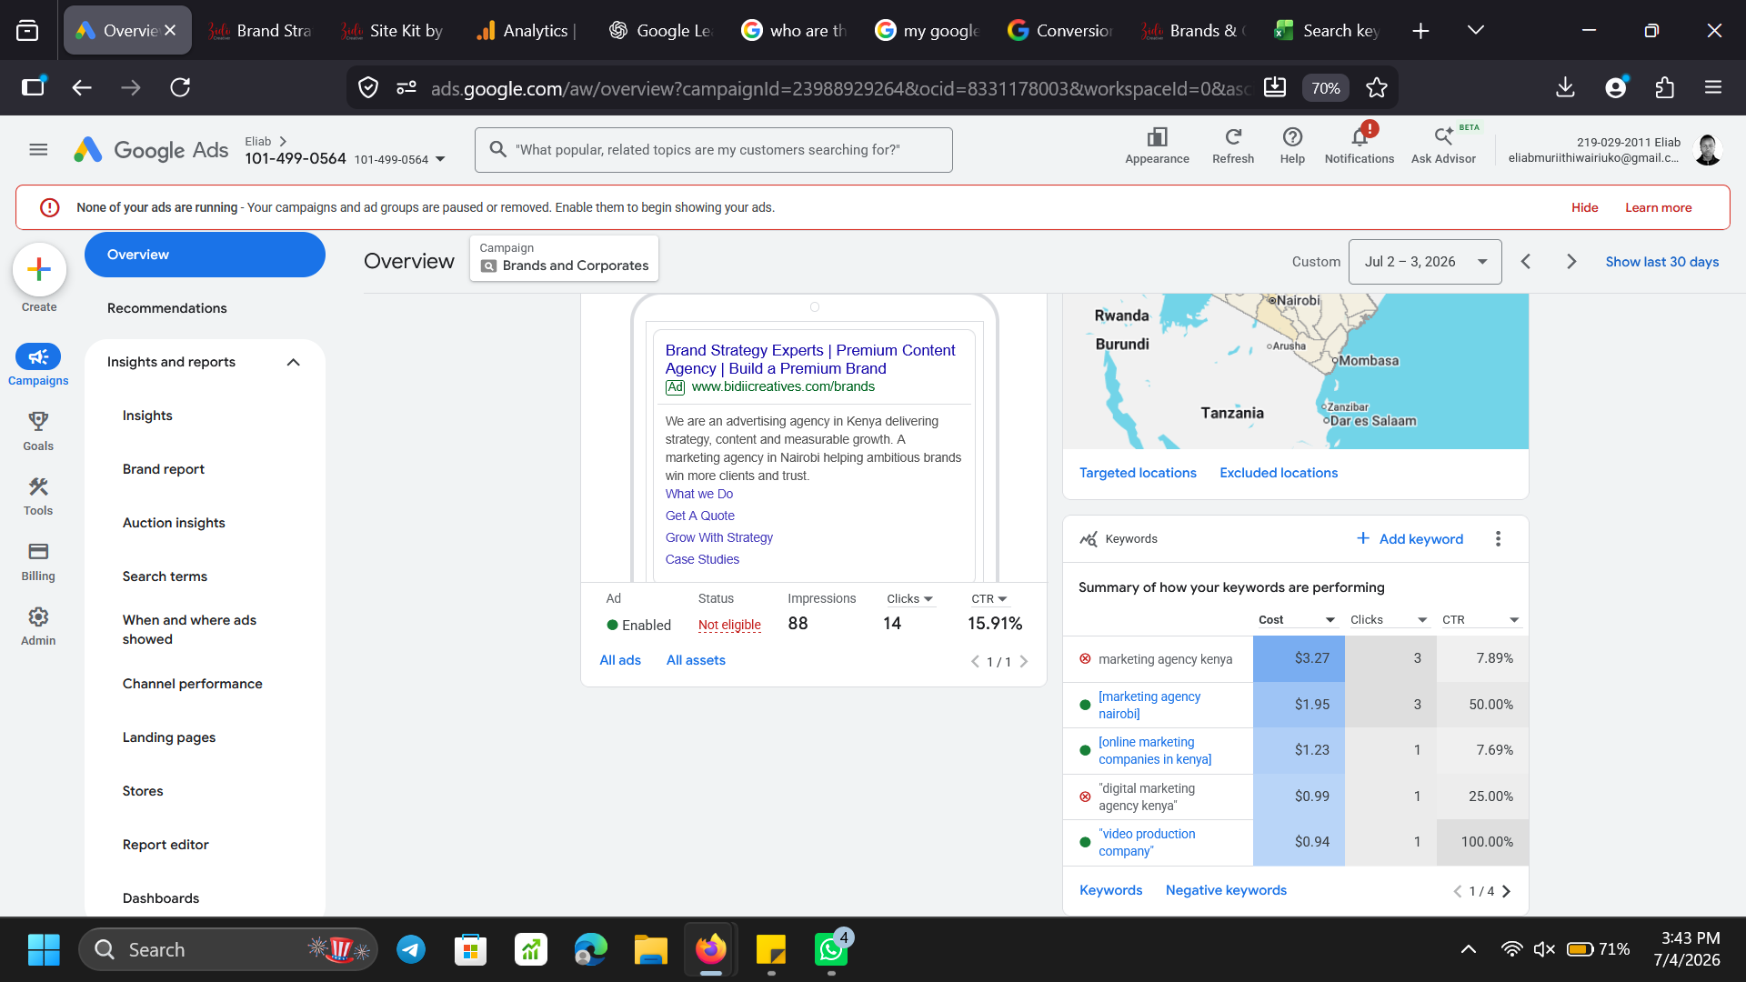Image resolution: width=1746 pixels, height=982 pixels.
Task: Open Excluded locations link
Action: 1279,473
